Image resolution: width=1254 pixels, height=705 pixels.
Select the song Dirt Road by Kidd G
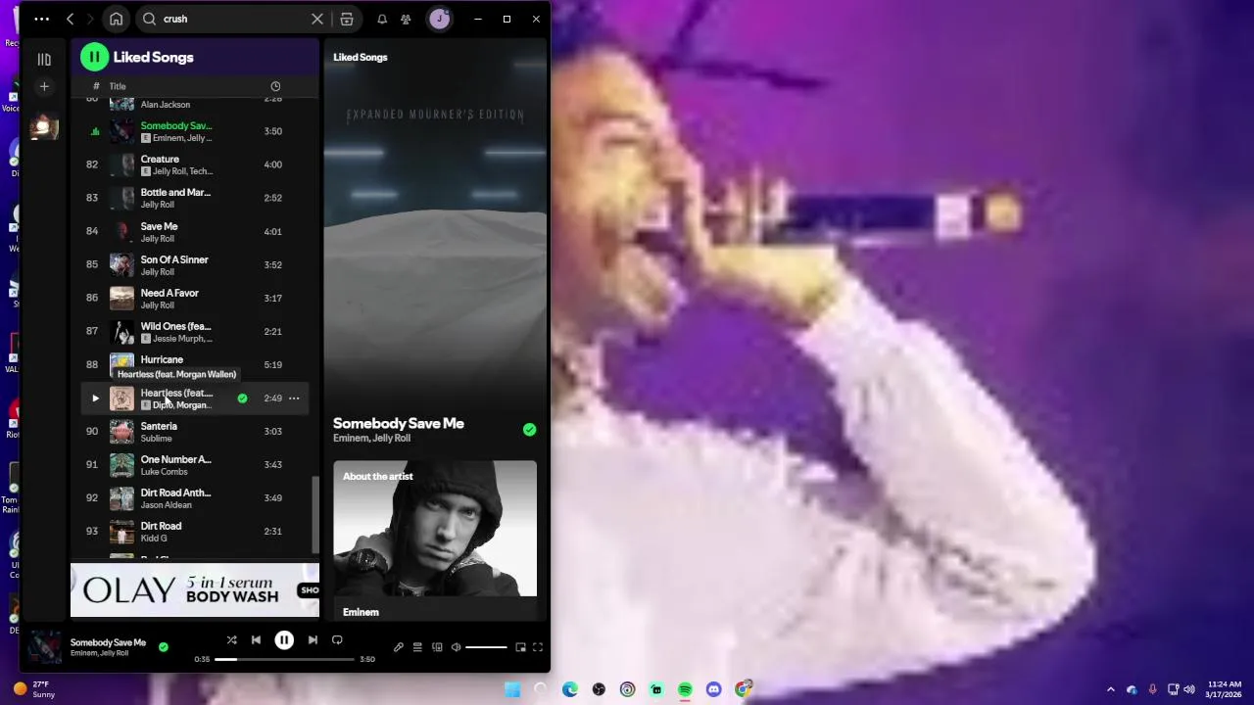(x=196, y=532)
